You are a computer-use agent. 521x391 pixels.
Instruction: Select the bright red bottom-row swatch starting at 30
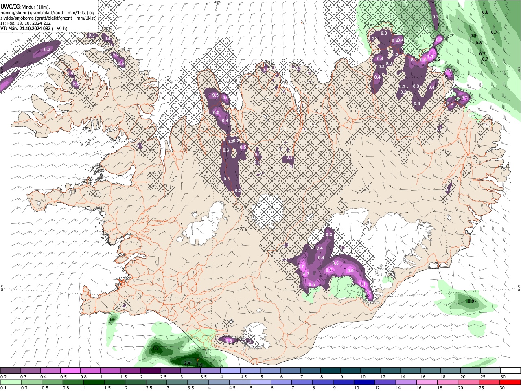tap(510, 382)
